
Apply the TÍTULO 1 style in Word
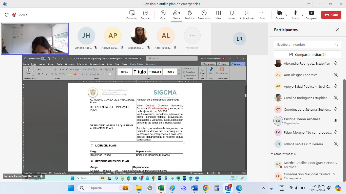click(x=155, y=72)
